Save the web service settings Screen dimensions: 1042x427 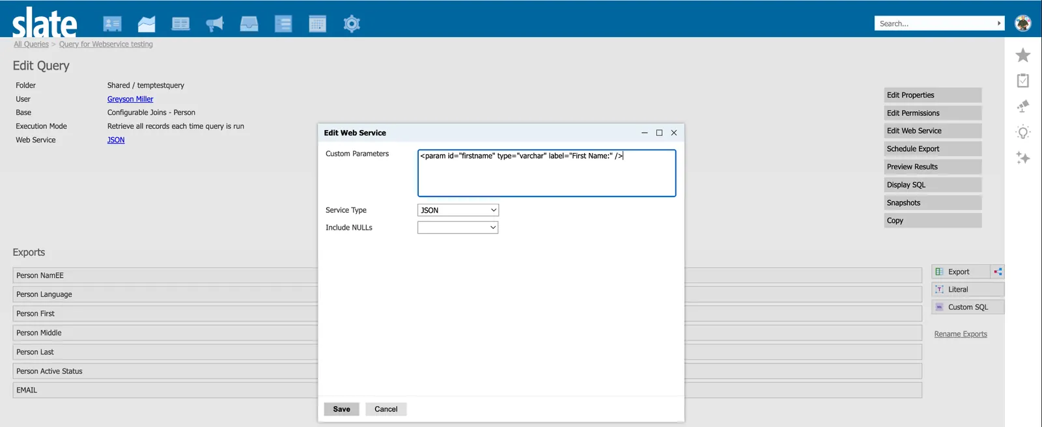tap(342, 409)
